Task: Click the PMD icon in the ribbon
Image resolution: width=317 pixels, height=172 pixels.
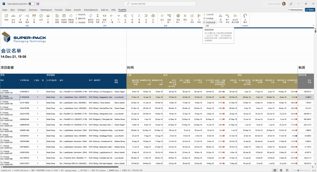Action: pos(6,17)
